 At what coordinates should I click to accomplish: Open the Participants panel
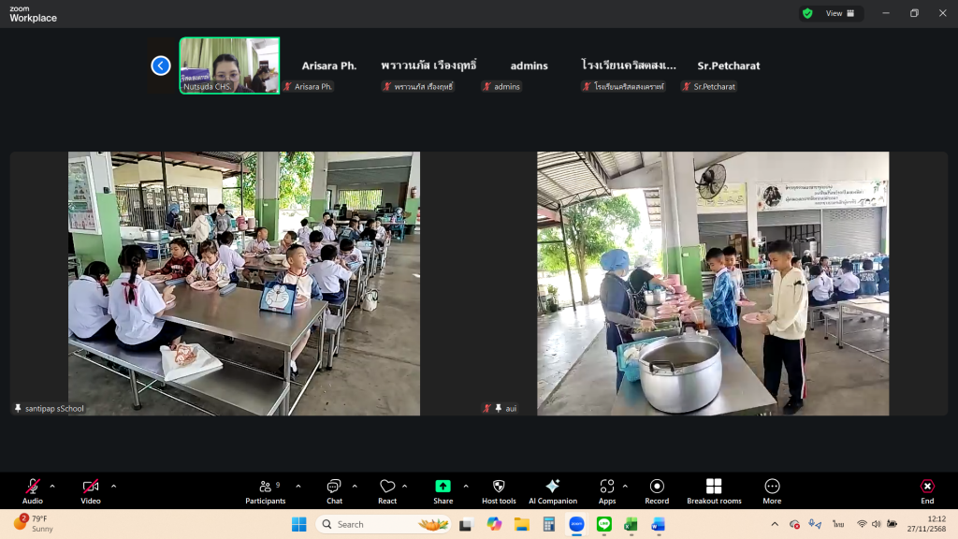(x=265, y=490)
